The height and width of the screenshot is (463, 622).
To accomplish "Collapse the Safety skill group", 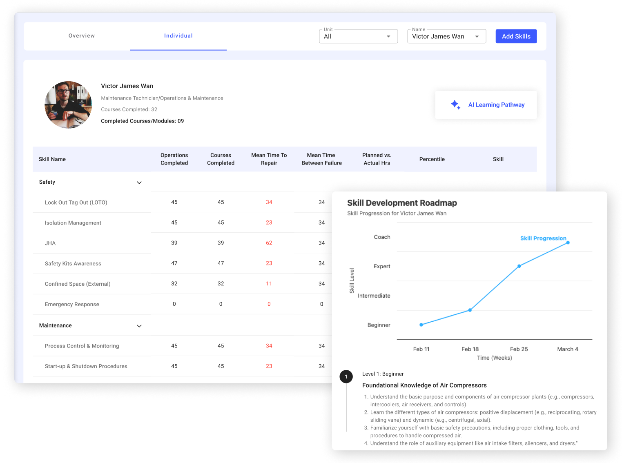I will click(x=139, y=183).
